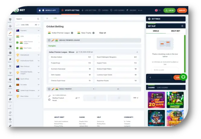Switch to the Multi Bet tab
Viewport: 201px width, 139px height.
click(x=176, y=31)
